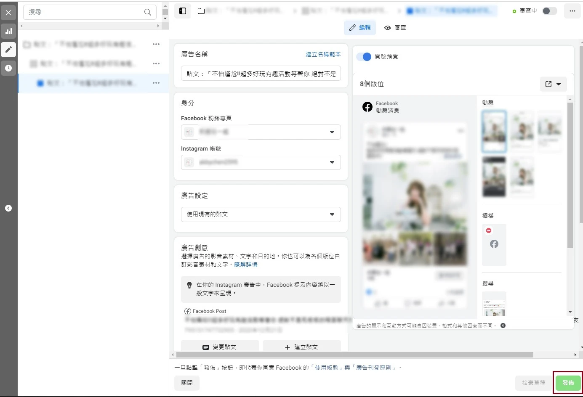The width and height of the screenshot is (583, 397).
Task: Click the search magnifier icon
Action: pos(148,12)
